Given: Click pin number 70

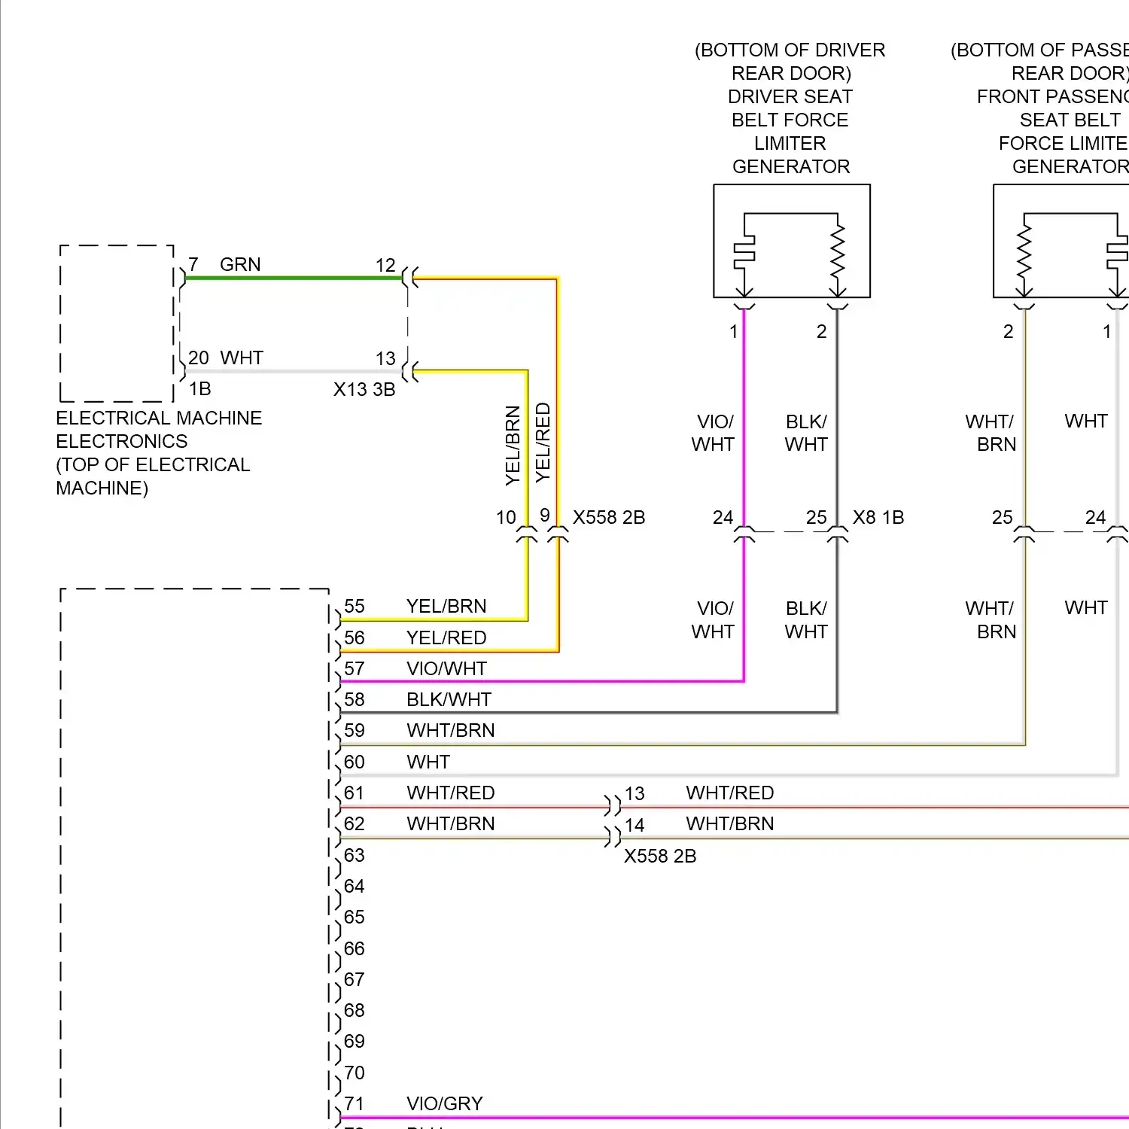Looking at the screenshot, I should (x=354, y=1073).
